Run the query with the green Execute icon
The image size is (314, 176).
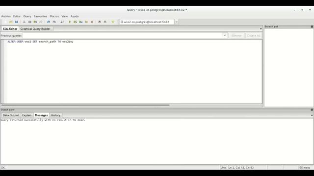click(70, 22)
